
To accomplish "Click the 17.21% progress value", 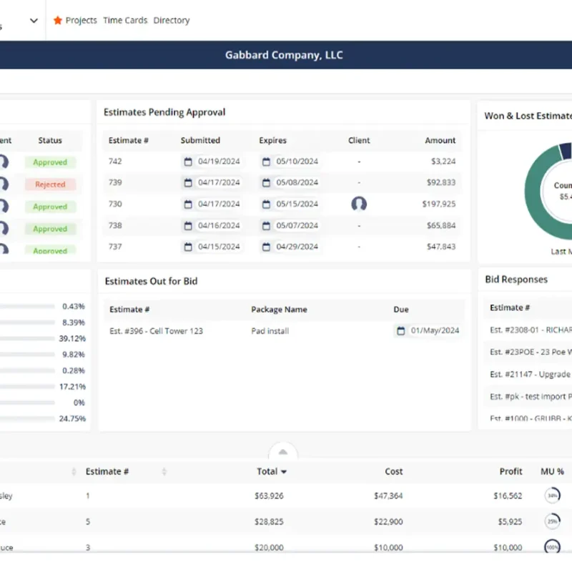I will point(72,387).
